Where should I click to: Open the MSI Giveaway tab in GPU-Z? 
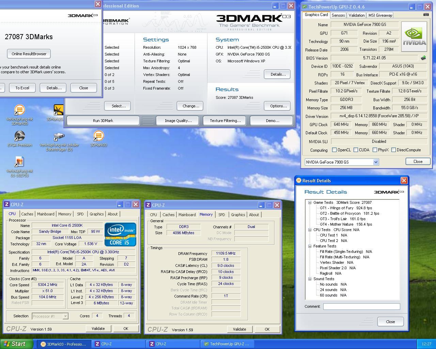pyautogui.click(x=380, y=15)
